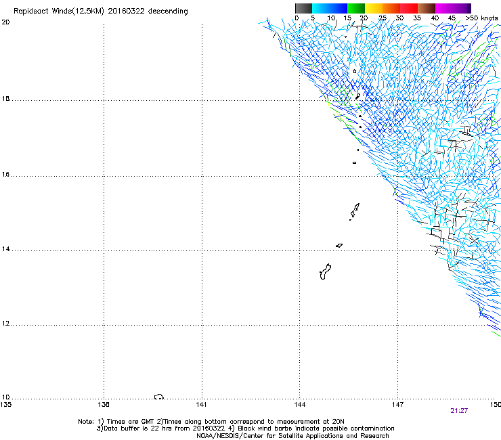Click the longitude axis label '135'

[6, 405]
